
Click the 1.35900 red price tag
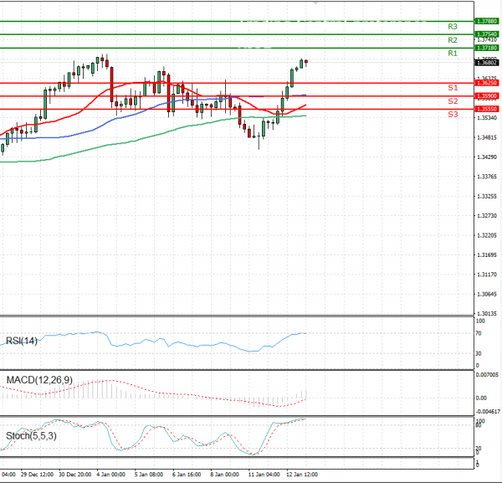click(487, 96)
